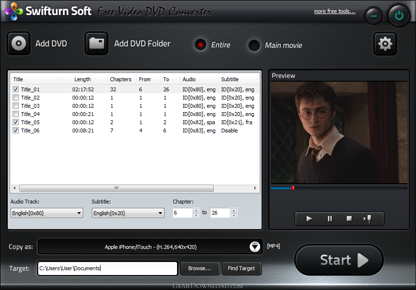Open the 'more free tools...' link
This screenshot has height=290, width=416.
(334, 11)
